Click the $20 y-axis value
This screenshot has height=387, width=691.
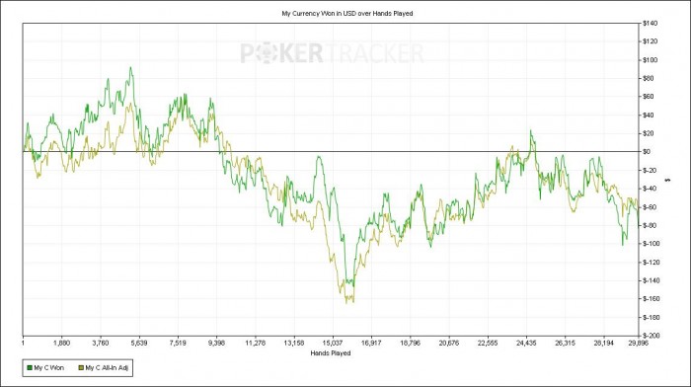[649, 133]
